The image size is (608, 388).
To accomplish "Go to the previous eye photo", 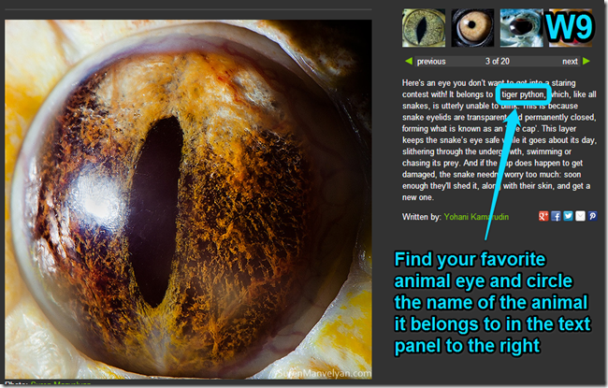I will [x=431, y=62].
